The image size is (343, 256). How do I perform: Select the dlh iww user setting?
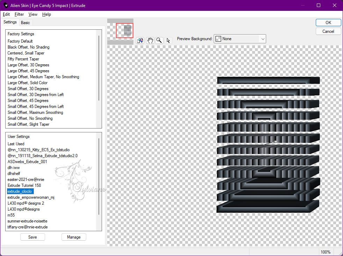(x=14, y=168)
